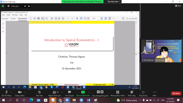The height and width of the screenshot is (103, 183).
Task: Open the Khác more options icon
Action: tap(154, 92)
